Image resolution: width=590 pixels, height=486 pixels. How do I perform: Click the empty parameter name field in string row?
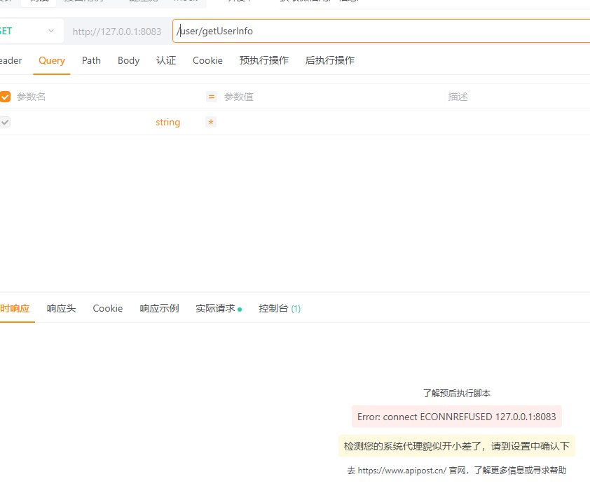tap(83, 122)
